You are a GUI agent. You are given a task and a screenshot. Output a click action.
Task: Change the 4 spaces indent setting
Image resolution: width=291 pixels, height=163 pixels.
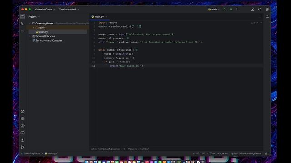(222, 153)
